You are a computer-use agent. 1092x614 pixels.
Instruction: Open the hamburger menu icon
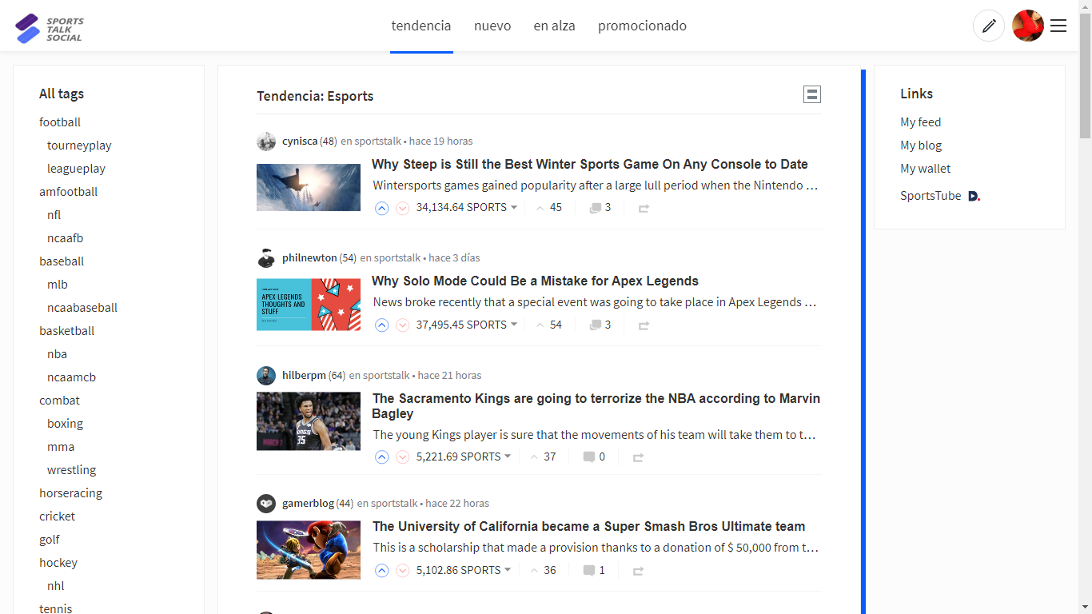(x=1058, y=26)
